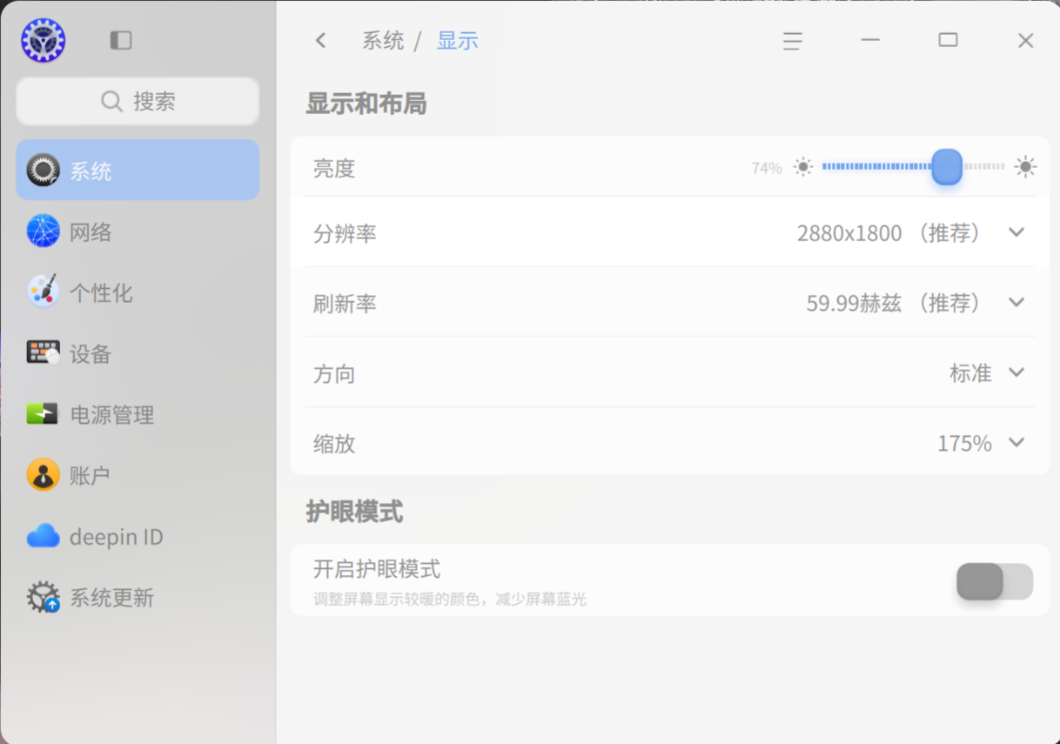Click the low brightness sun icon

[x=803, y=166]
